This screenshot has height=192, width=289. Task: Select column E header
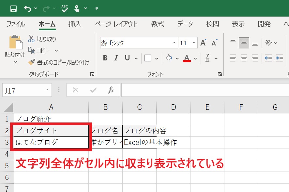[x=207, y=107]
